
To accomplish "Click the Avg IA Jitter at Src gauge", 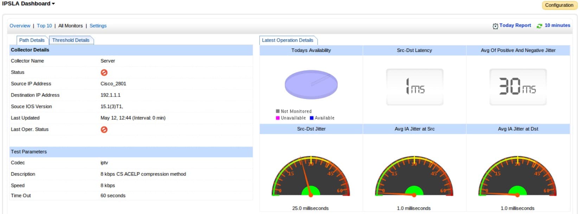I will (x=414, y=176).
